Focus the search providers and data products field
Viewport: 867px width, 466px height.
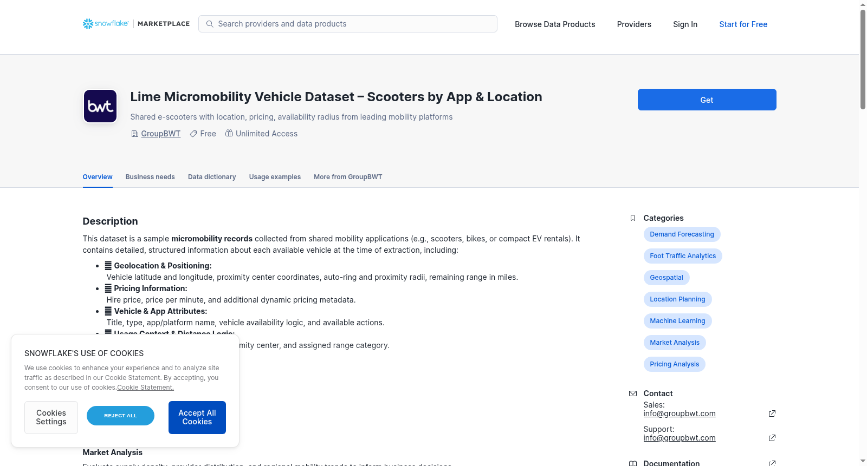click(x=348, y=24)
